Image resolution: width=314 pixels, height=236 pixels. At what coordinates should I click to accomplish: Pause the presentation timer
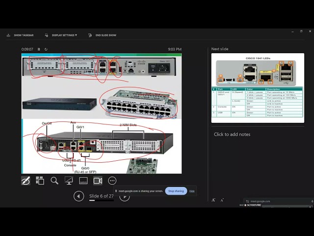pos(39,49)
